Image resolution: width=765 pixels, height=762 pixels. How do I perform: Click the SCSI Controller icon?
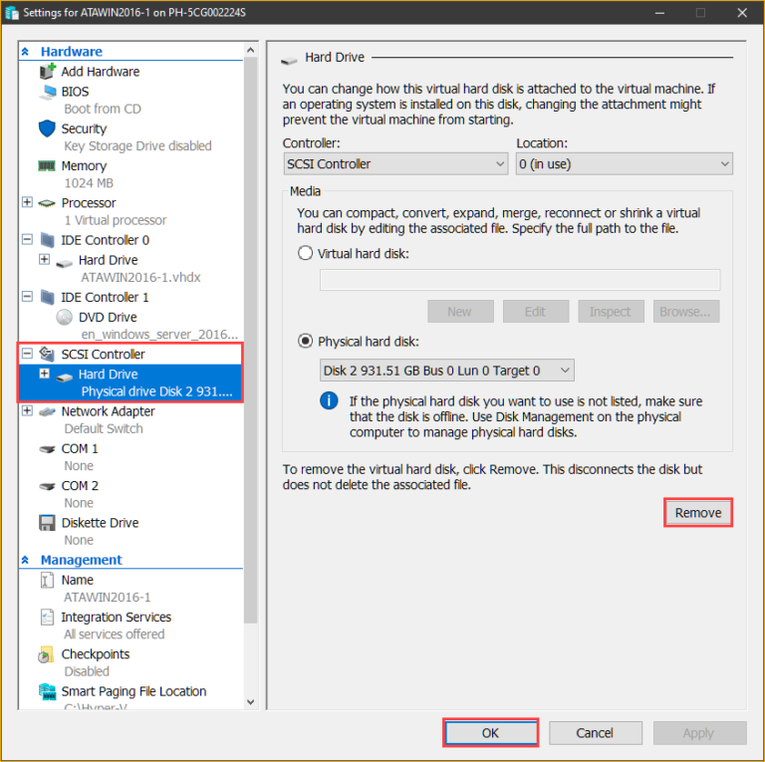point(47,354)
